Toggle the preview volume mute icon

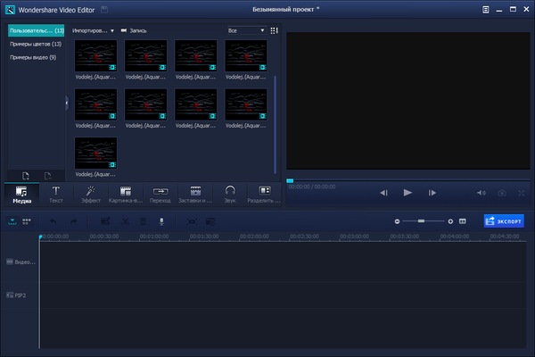click(x=481, y=193)
